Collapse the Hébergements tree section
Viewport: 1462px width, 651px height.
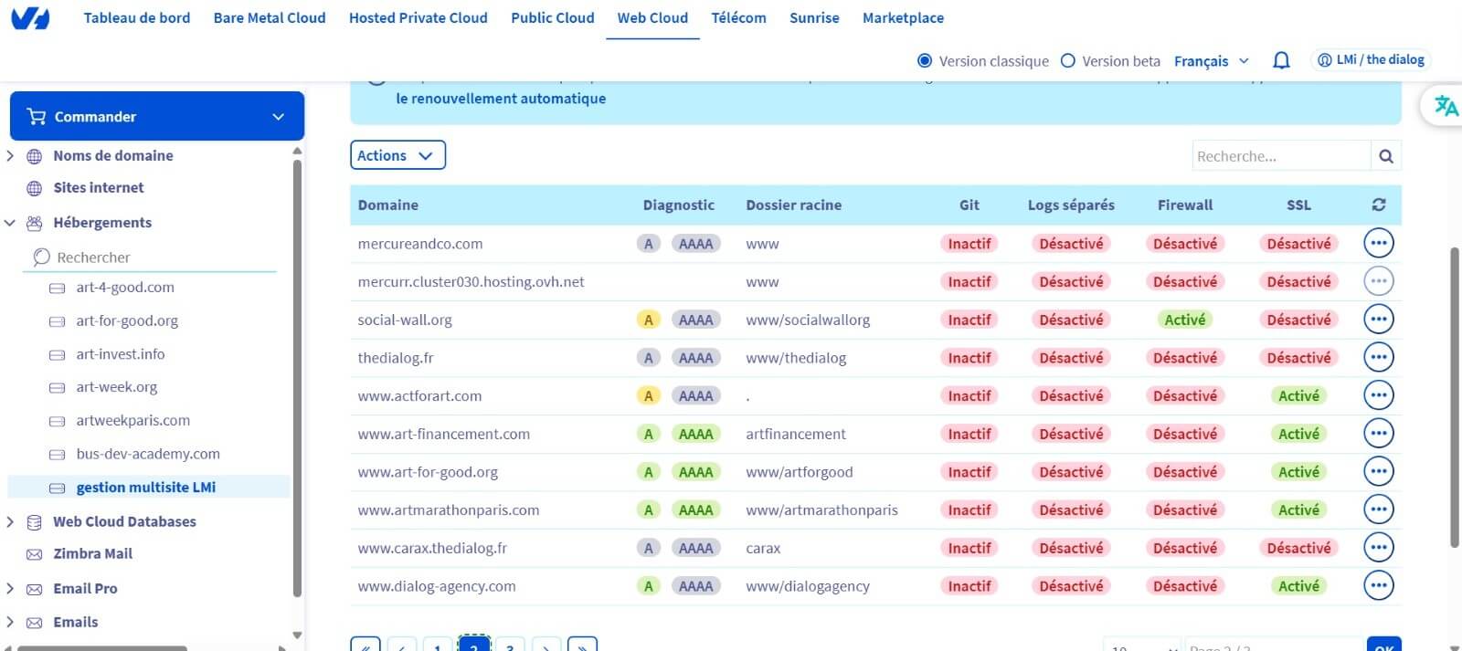point(10,223)
